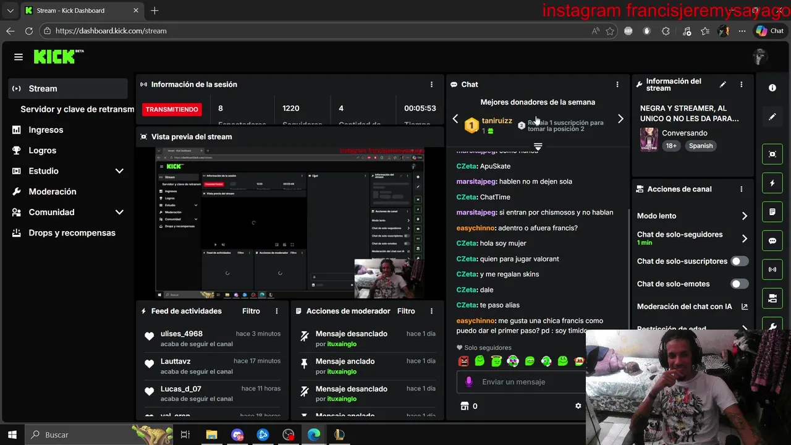Open the session information three-dot menu

click(x=431, y=85)
